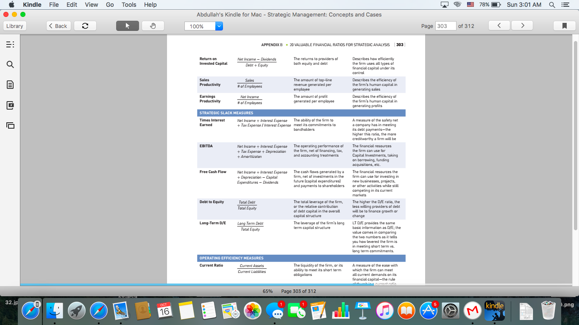579x325 pixels.
Task: Open Contacts from the dock
Action: [142, 311]
